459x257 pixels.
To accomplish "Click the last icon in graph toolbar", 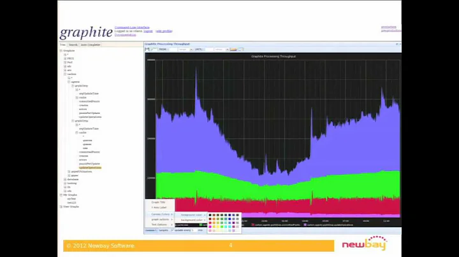I will [240, 50].
